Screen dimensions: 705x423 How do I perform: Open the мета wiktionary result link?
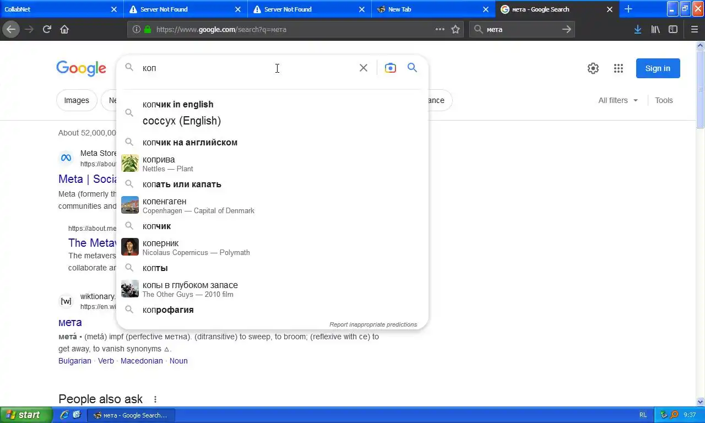(x=70, y=322)
